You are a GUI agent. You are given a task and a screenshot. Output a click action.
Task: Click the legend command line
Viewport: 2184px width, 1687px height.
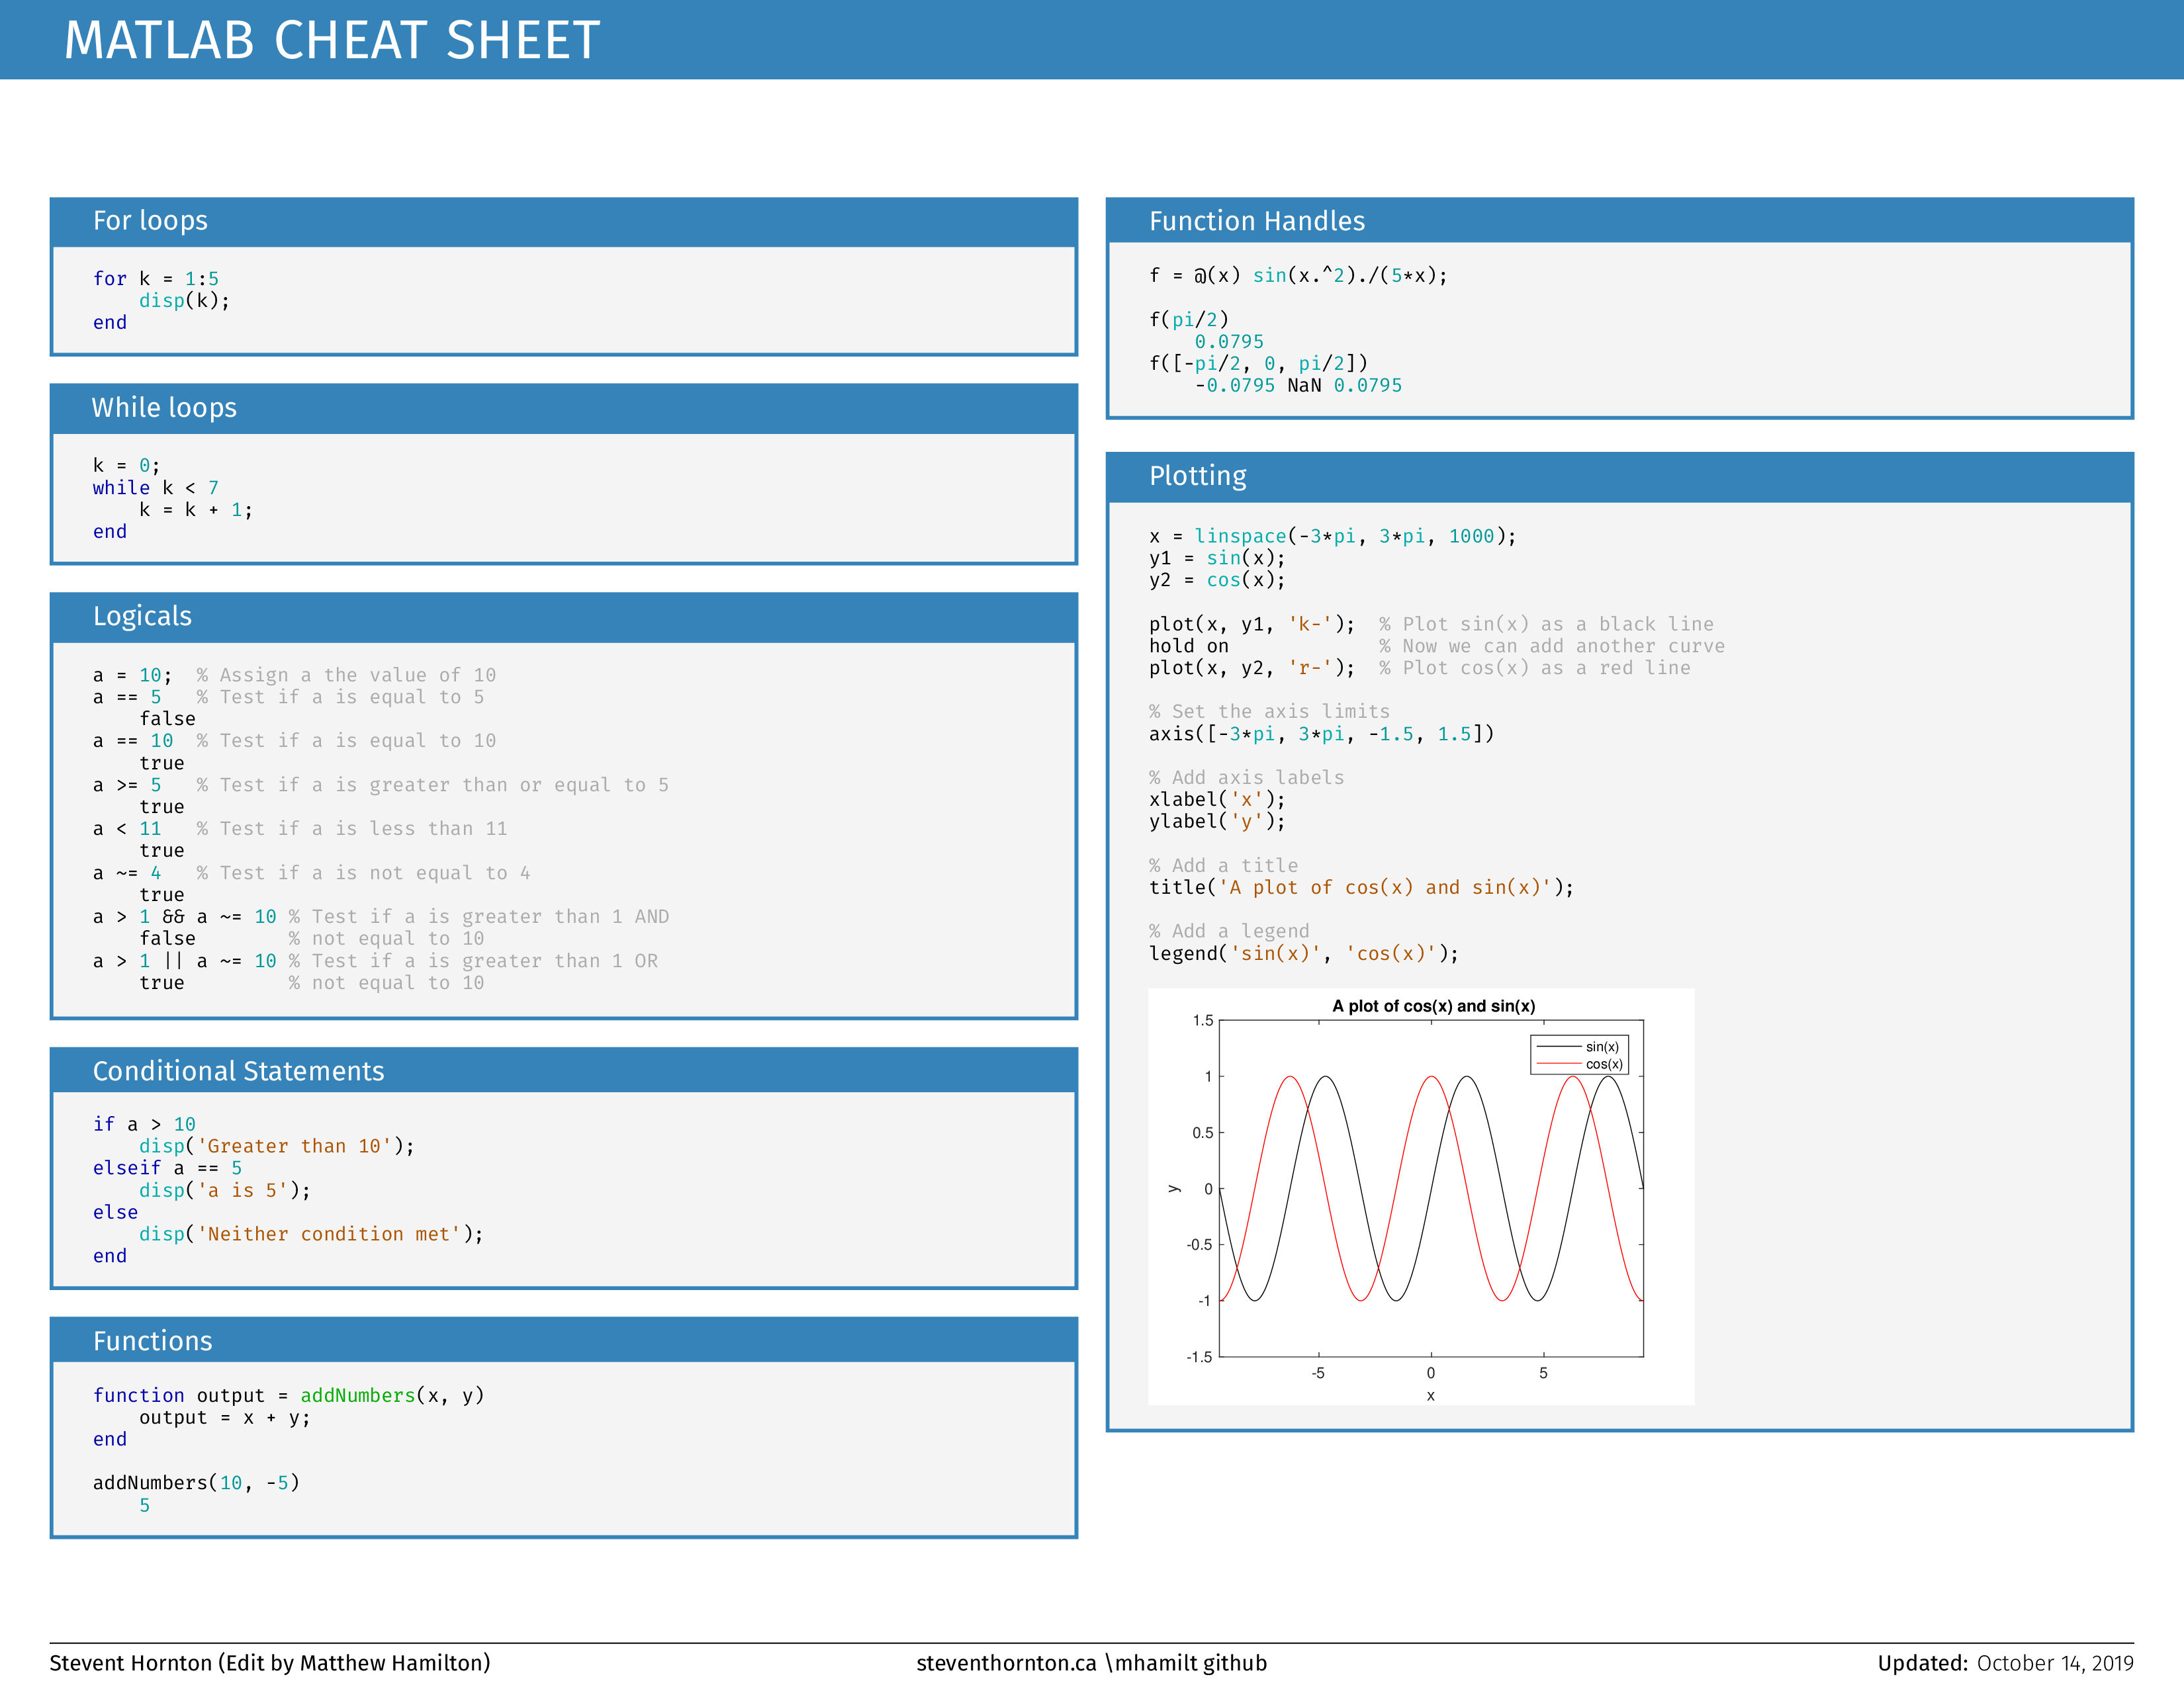click(x=1304, y=953)
